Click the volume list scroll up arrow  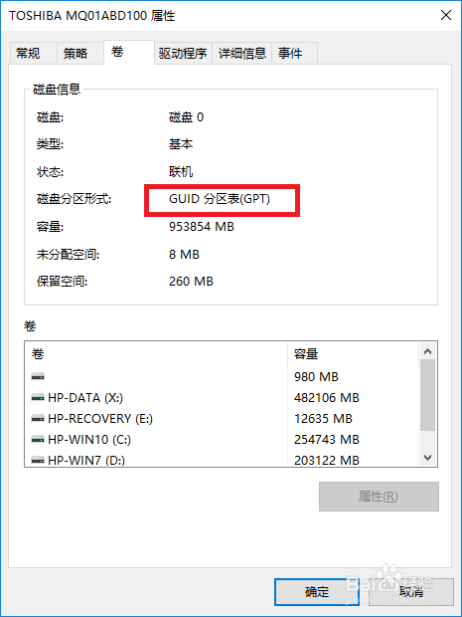point(428,351)
